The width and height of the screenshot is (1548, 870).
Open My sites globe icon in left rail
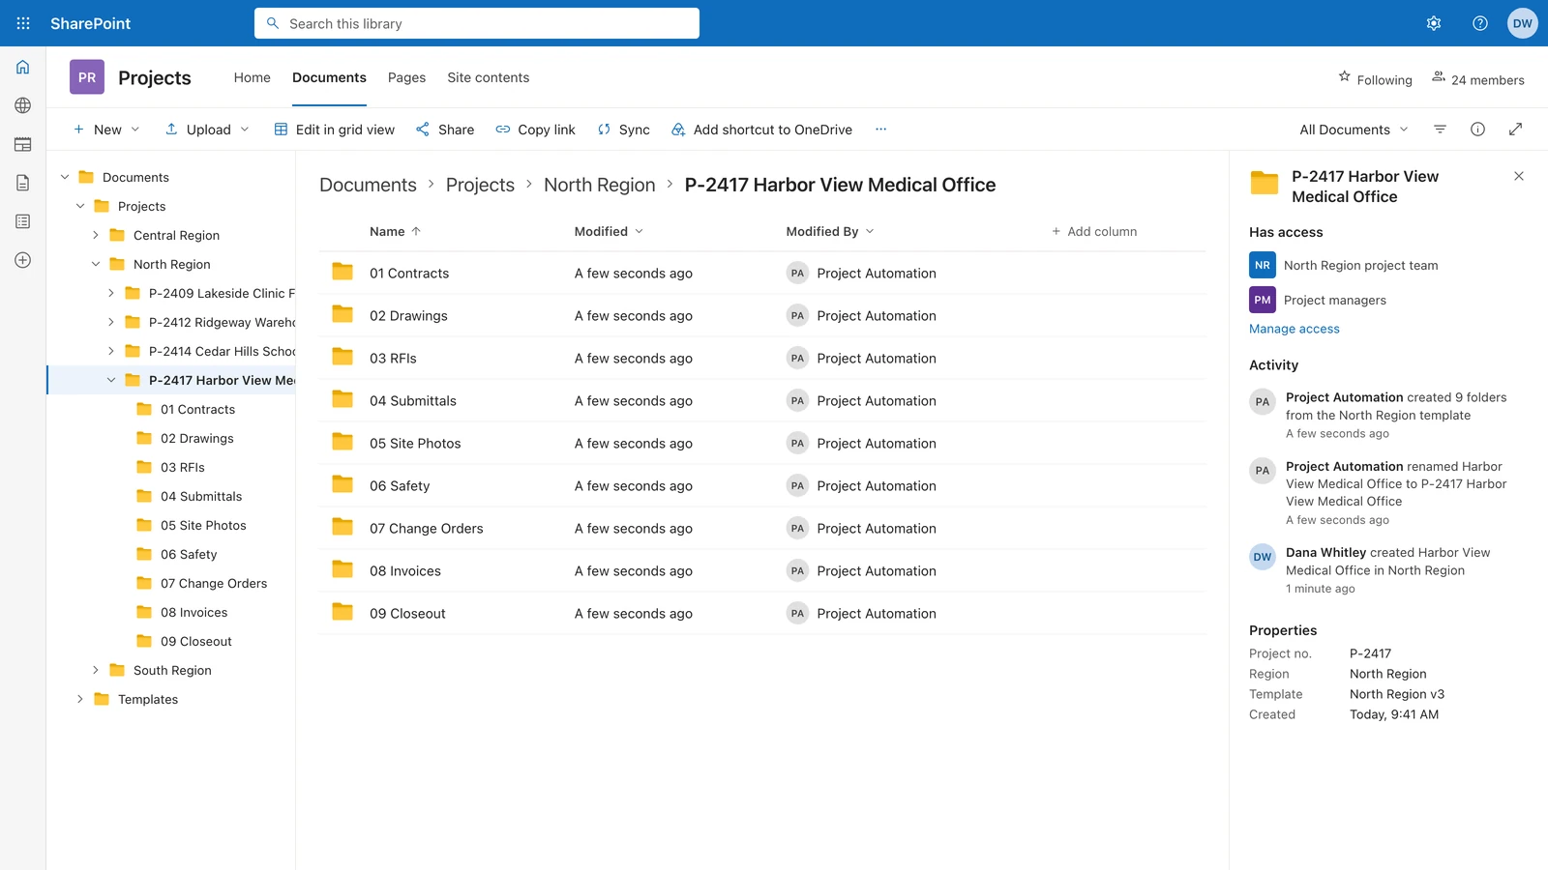point(23,105)
